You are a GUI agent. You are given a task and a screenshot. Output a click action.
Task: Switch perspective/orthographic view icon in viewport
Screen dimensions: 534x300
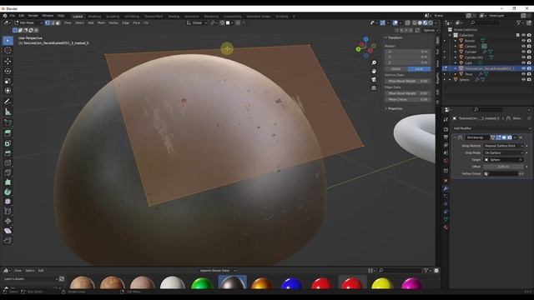[374, 87]
